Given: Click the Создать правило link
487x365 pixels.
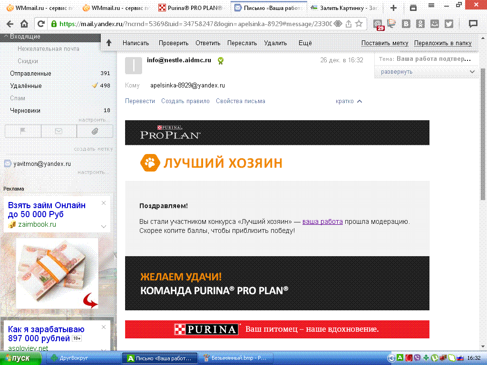Looking at the screenshot, I should click(185, 101).
